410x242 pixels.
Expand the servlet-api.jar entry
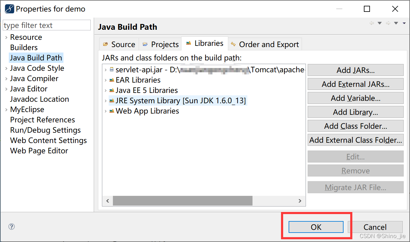106,70
